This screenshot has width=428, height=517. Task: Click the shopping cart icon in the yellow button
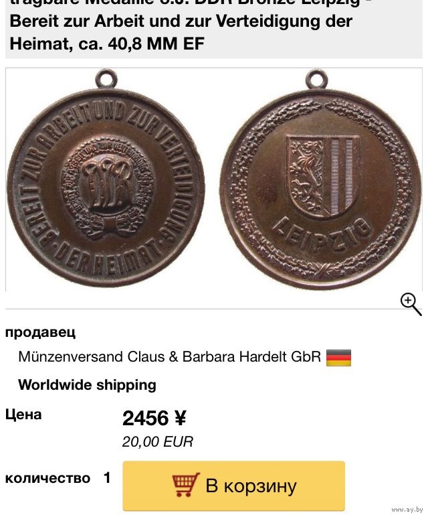[x=186, y=484]
